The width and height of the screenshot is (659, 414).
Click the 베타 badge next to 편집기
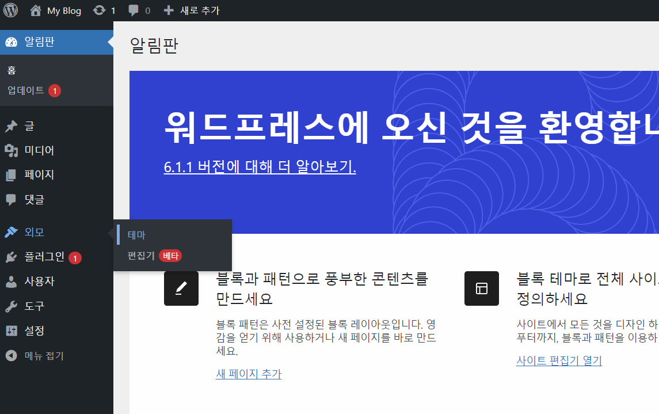170,256
